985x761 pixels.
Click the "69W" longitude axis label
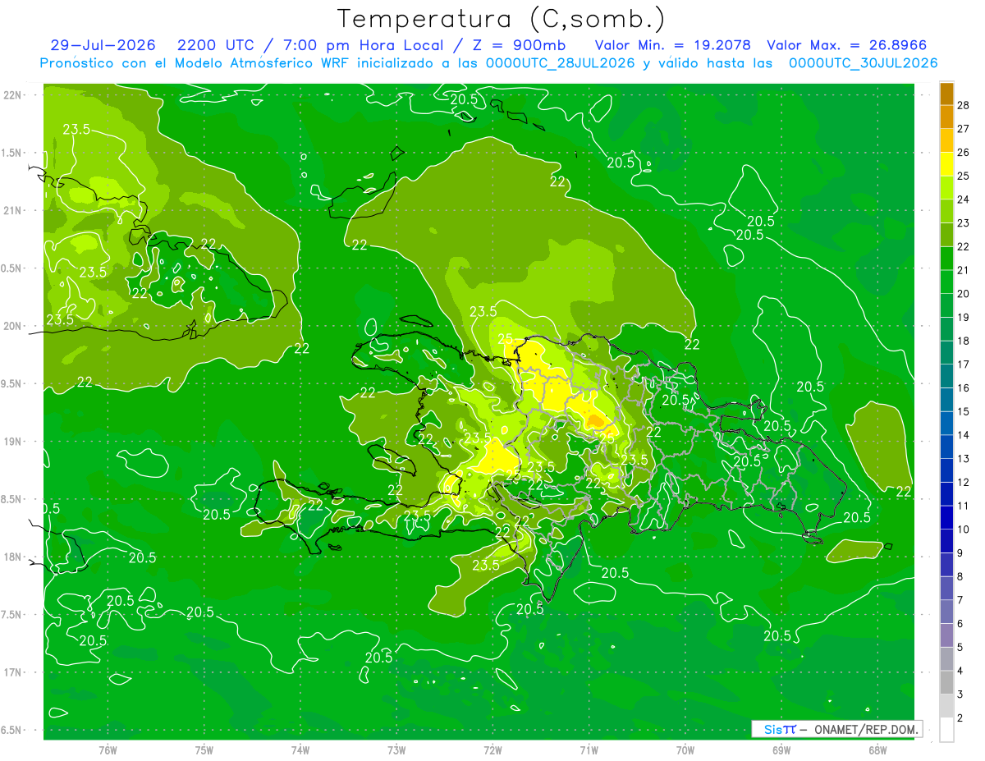(781, 750)
